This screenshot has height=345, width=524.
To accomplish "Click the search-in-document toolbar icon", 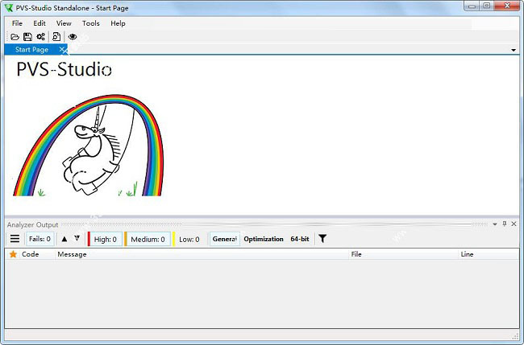I will pyautogui.click(x=56, y=37).
